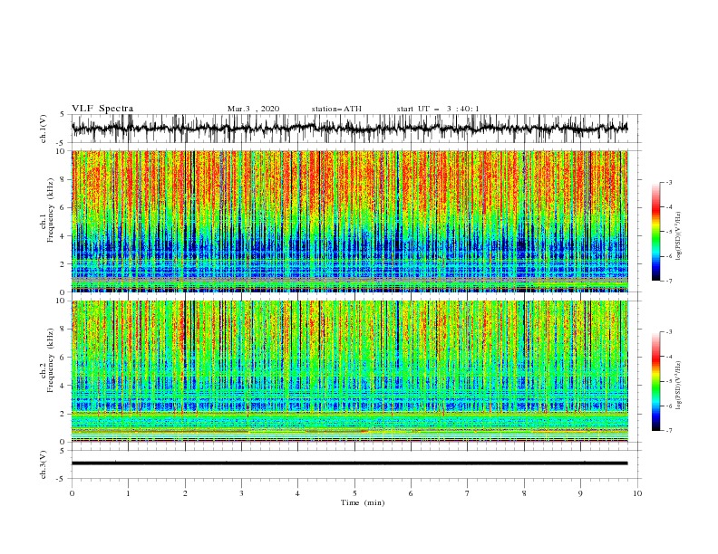
Task: Click the "ch.3(V)" axis label
Action: tap(44, 464)
